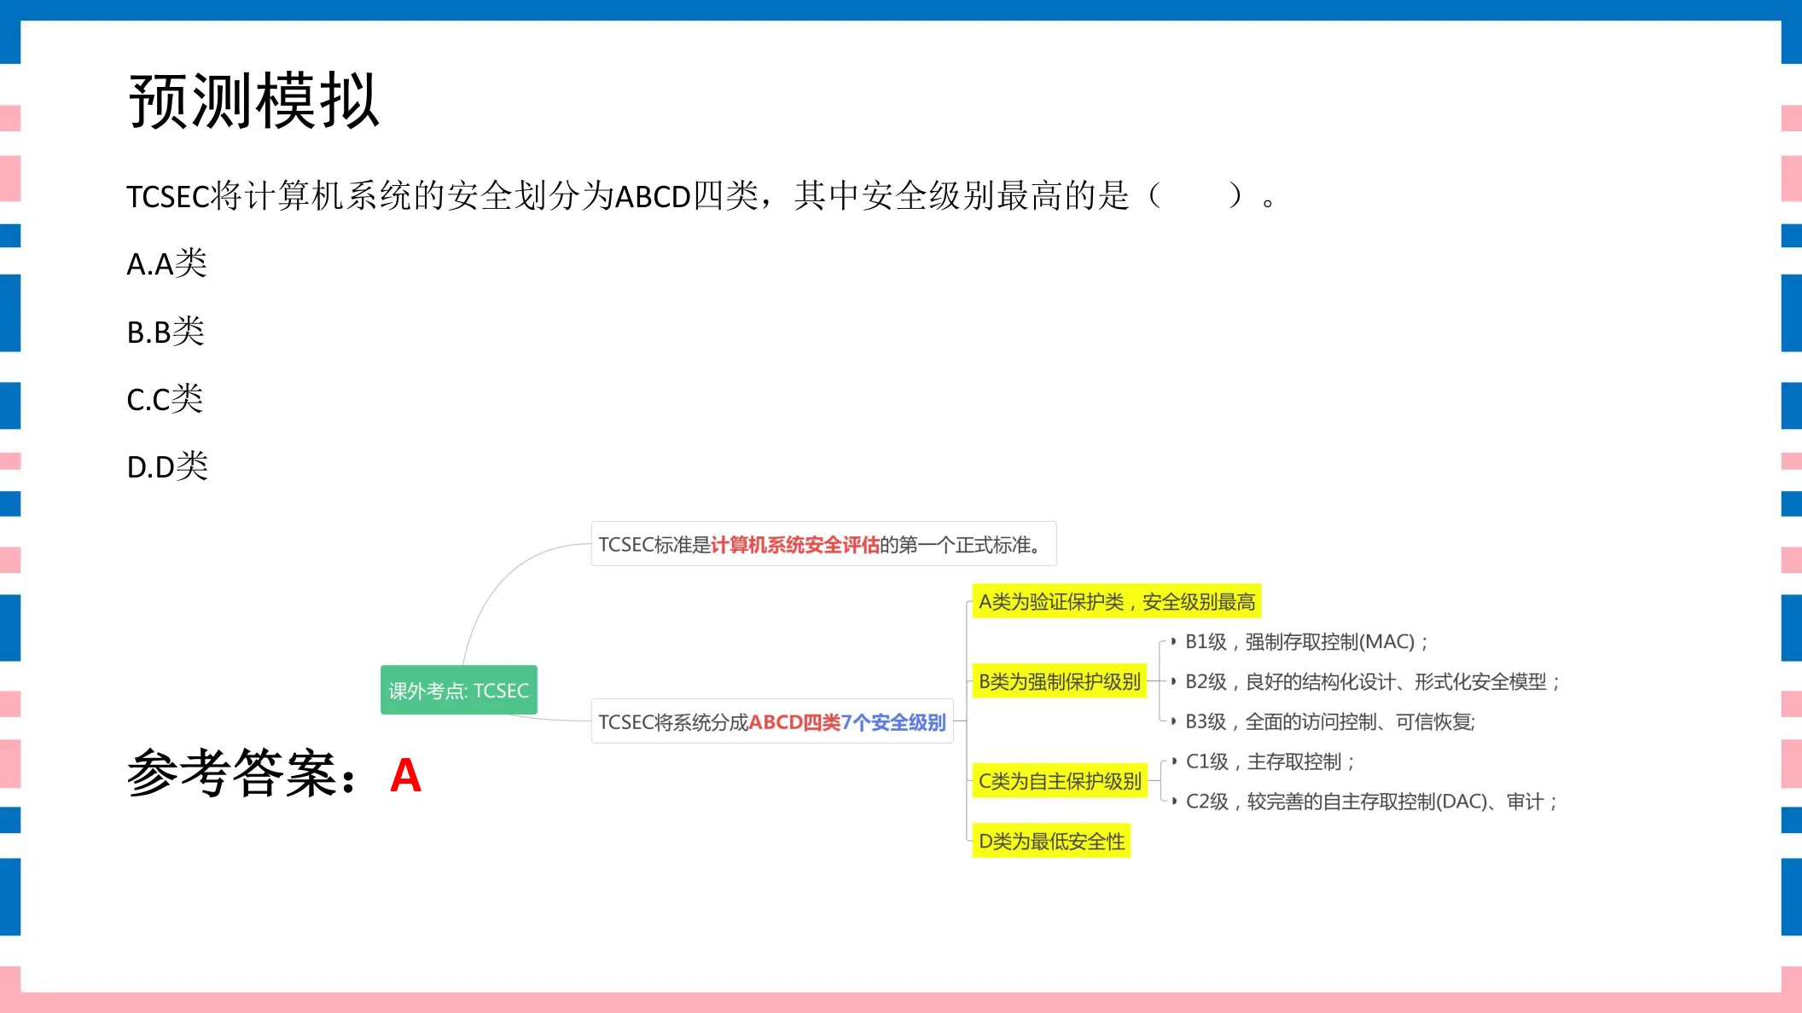
Task: Select answer option B.B类
Action: [166, 331]
